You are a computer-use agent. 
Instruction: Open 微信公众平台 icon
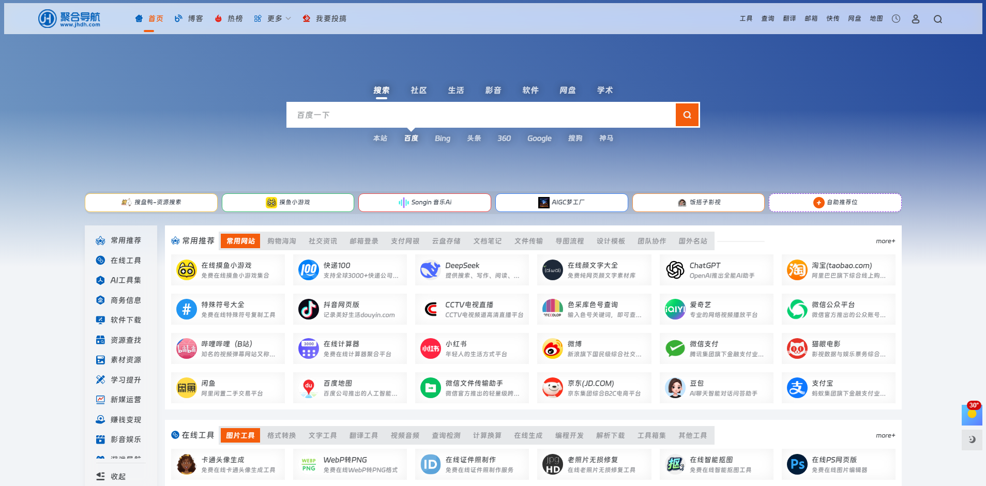point(797,309)
